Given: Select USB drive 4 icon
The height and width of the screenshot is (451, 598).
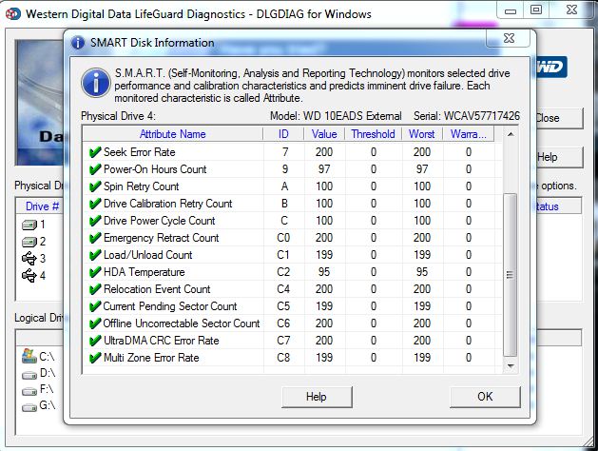Looking at the screenshot, I should (x=29, y=275).
